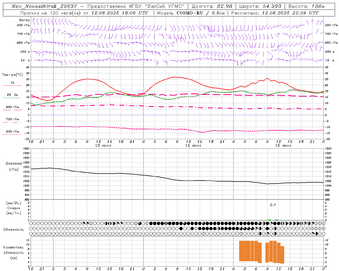
Task: Click the '(мм/3ч.)' precipitation unit label
Action: [14, 203]
